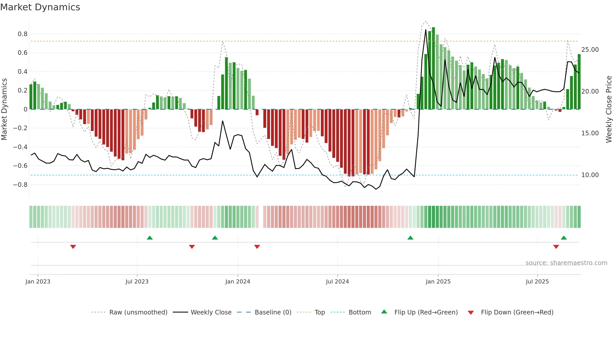This screenshot has height=346, width=616.
Task: Click the vertical Market Dynamics axis title
Action: coord(4,109)
